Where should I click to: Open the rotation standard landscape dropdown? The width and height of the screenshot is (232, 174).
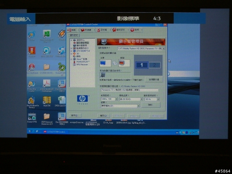tap(120, 106)
